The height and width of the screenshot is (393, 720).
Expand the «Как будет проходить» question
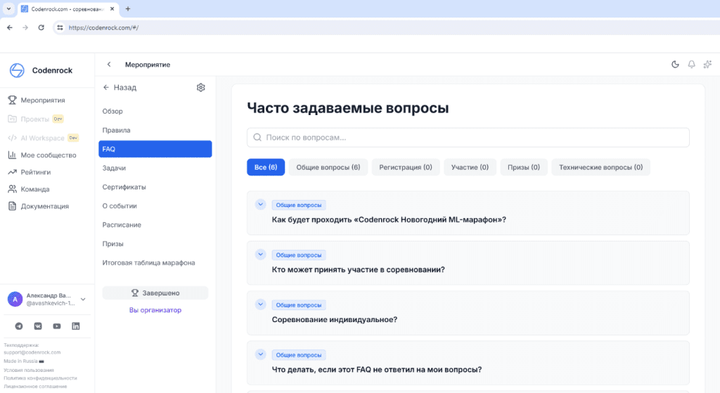point(260,205)
